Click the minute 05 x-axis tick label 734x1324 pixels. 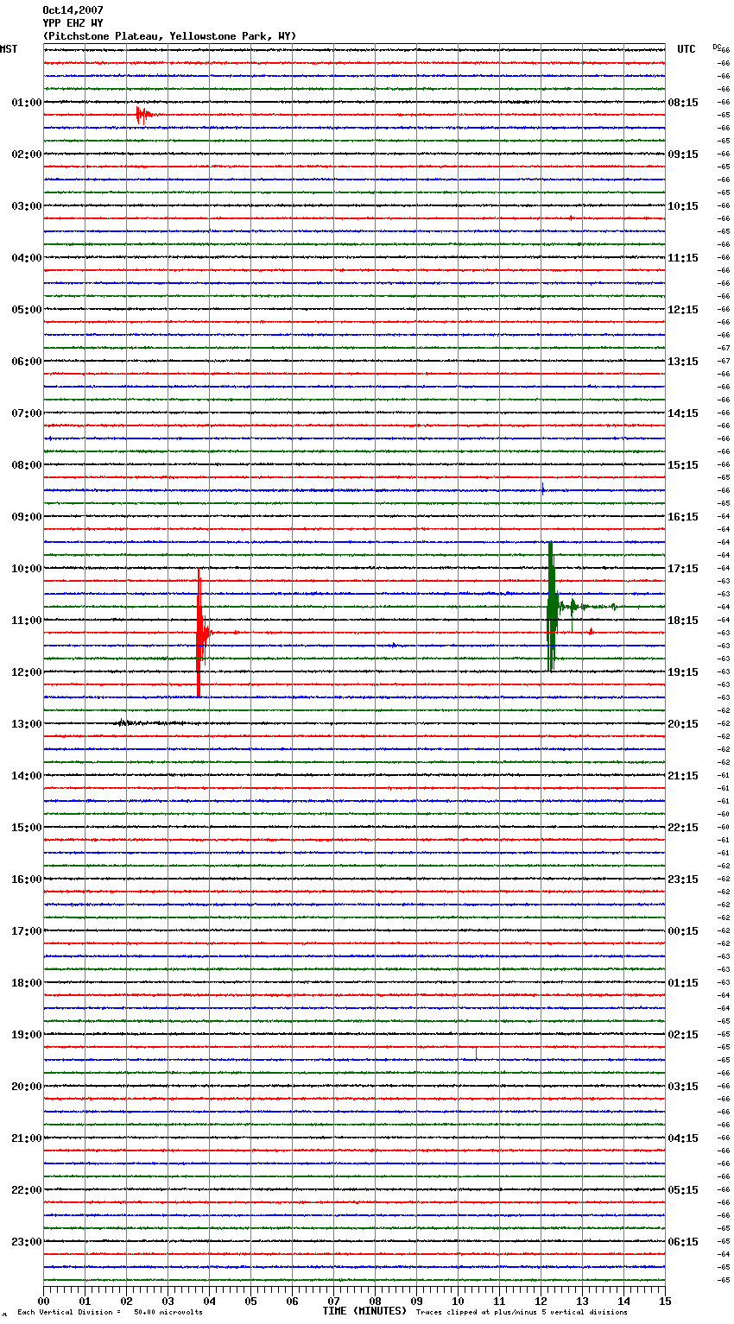click(250, 1301)
